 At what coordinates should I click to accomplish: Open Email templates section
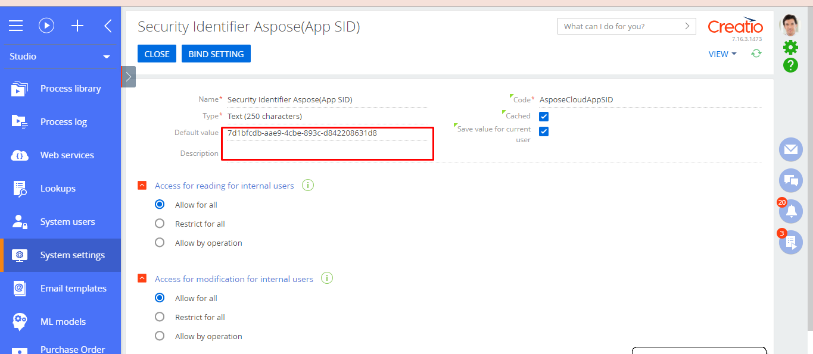(x=73, y=289)
